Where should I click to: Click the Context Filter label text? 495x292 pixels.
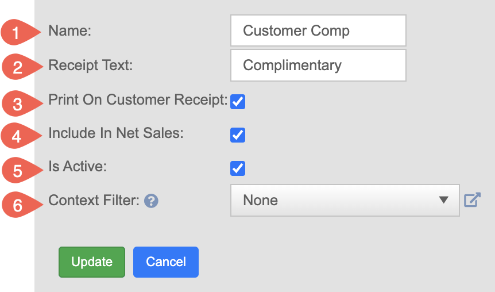point(94,200)
